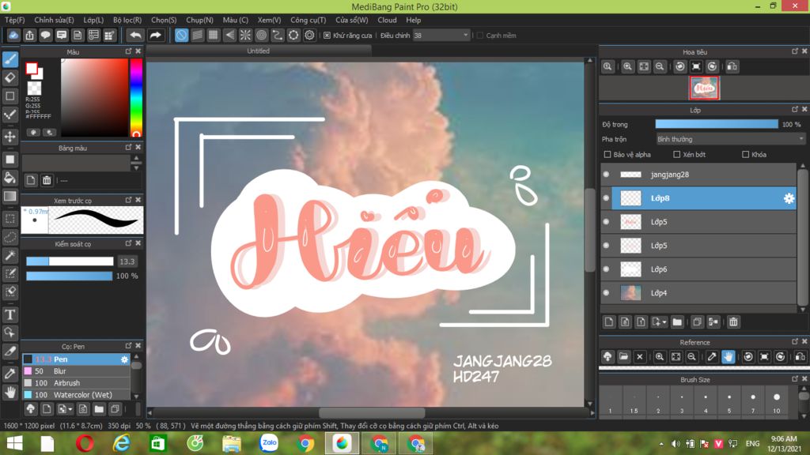This screenshot has width=810, height=455.
Task: Open the Windows Start menu
Action: (14, 444)
